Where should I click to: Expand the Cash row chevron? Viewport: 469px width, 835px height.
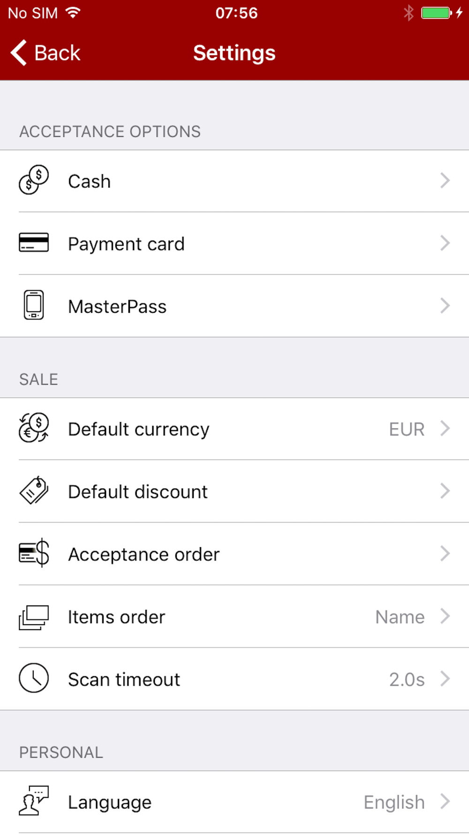[x=445, y=180]
